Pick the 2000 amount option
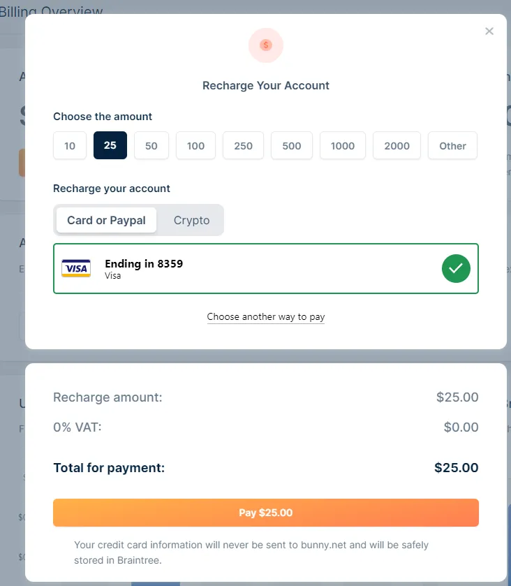Viewport: 511px width, 586px height. [x=397, y=146]
